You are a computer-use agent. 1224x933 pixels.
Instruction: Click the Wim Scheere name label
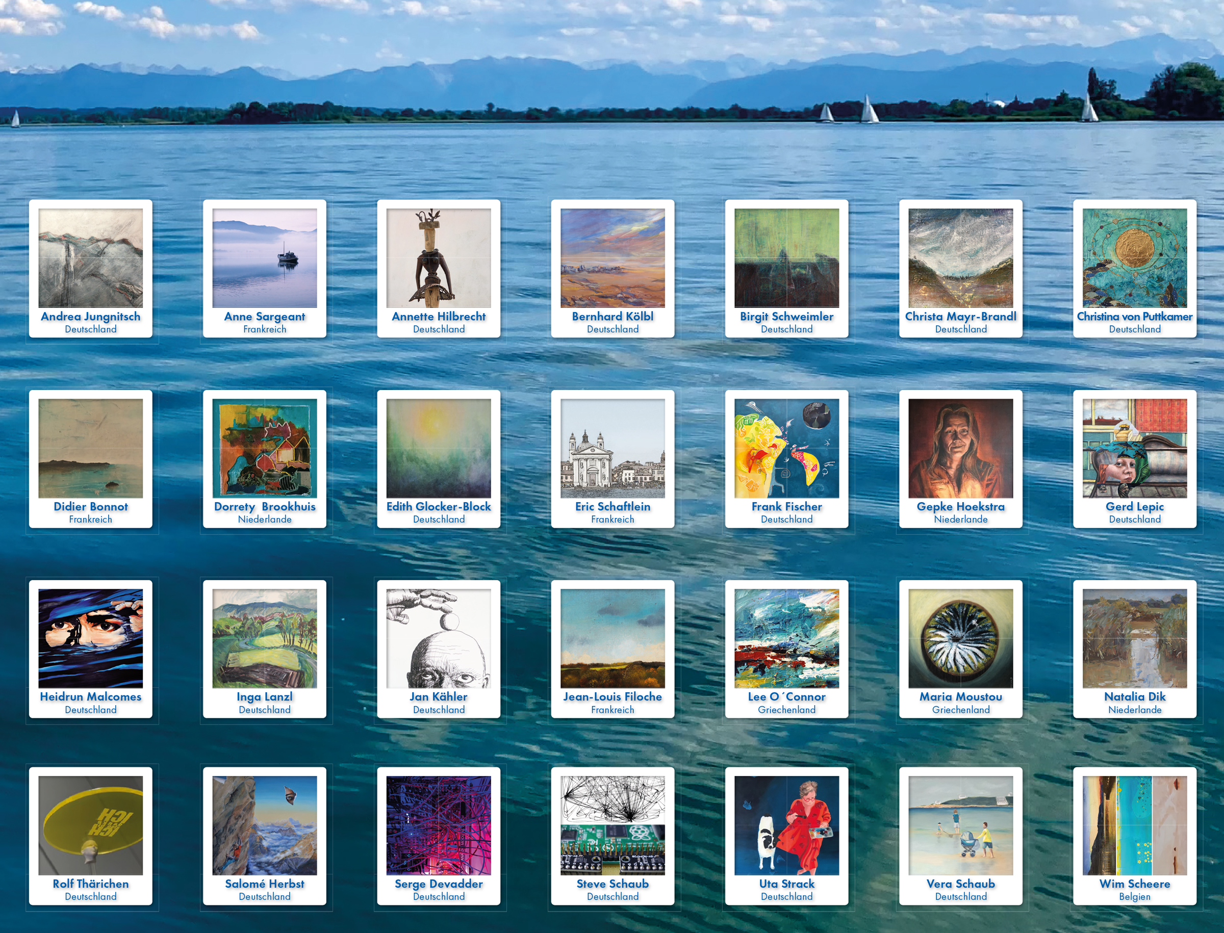[1135, 884]
